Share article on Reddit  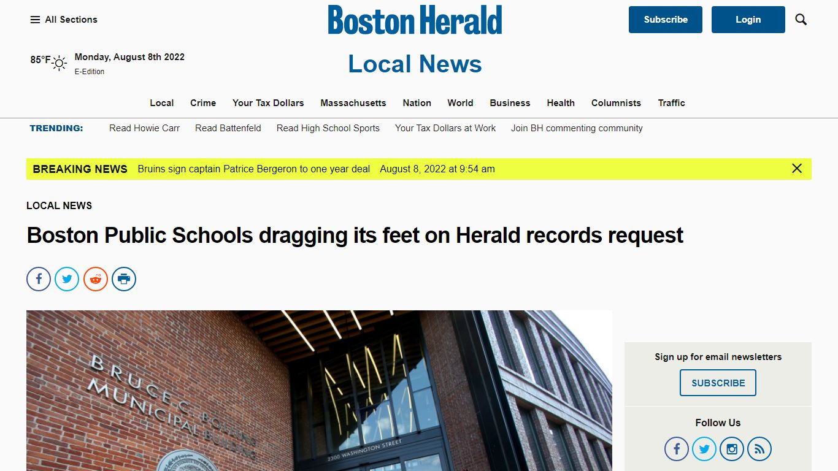pyautogui.click(x=96, y=279)
